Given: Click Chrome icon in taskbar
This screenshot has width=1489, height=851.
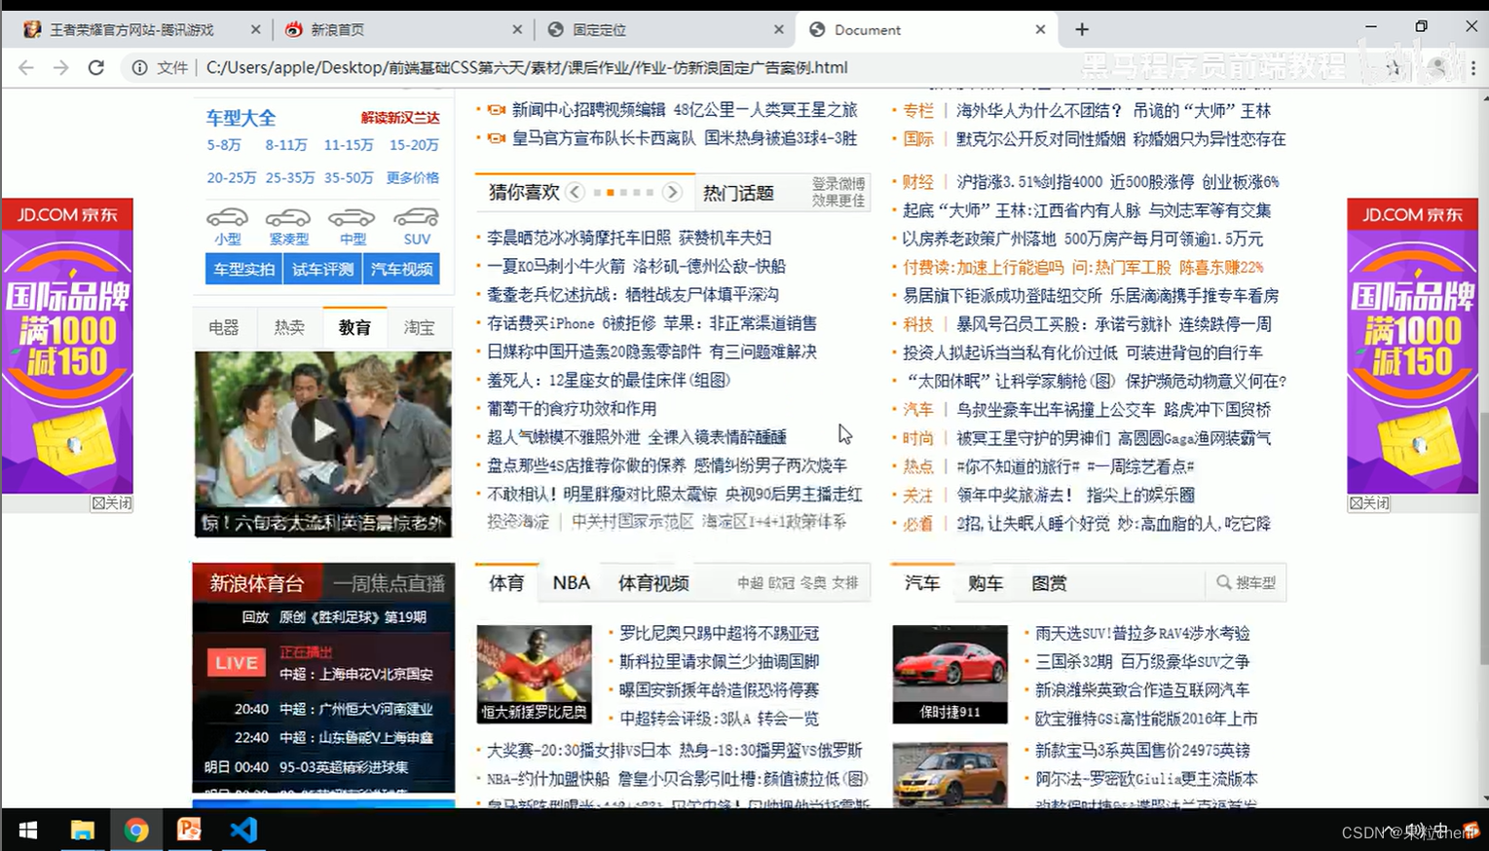Looking at the screenshot, I should 136,830.
